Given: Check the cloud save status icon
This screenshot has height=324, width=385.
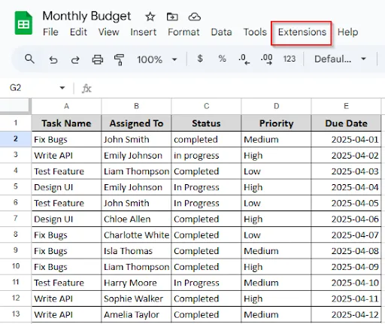Looking at the screenshot, I should point(195,17).
